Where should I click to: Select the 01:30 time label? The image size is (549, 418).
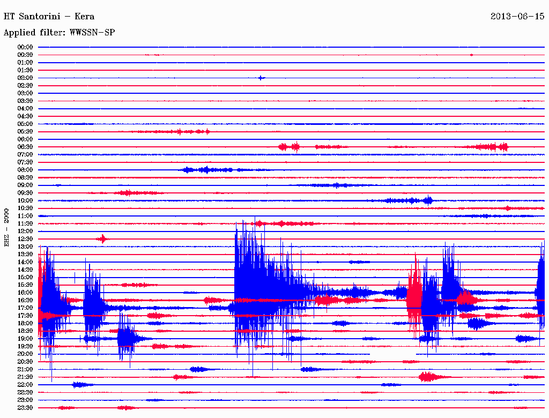[25, 70]
